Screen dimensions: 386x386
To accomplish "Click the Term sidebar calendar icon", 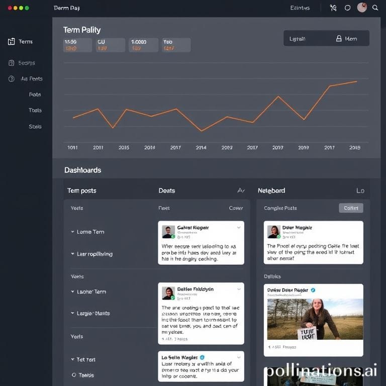I will click(x=12, y=42).
